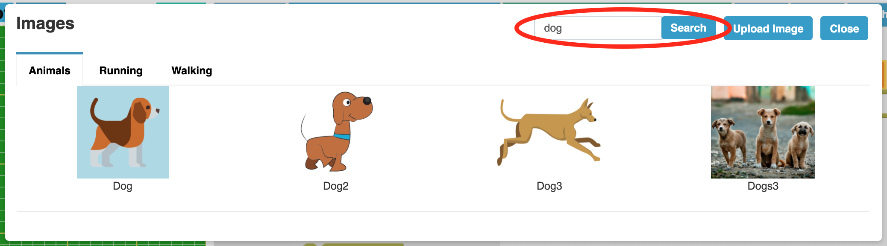
Task: Pick the beagle image on blue background
Action: pyautogui.click(x=123, y=132)
